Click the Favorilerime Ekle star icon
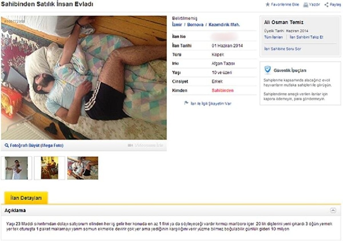The image size is (343, 241). tap(268, 5)
